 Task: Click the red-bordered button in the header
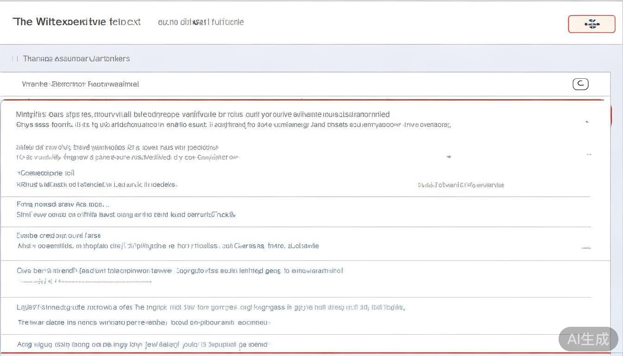point(591,24)
